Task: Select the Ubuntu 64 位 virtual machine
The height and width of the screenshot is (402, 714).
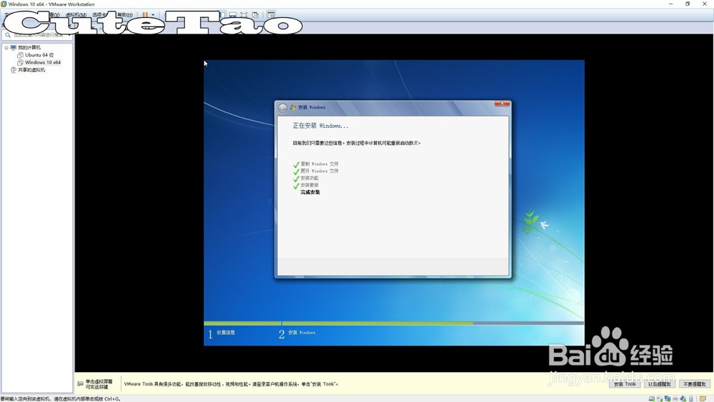Action: pyautogui.click(x=39, y=55)
